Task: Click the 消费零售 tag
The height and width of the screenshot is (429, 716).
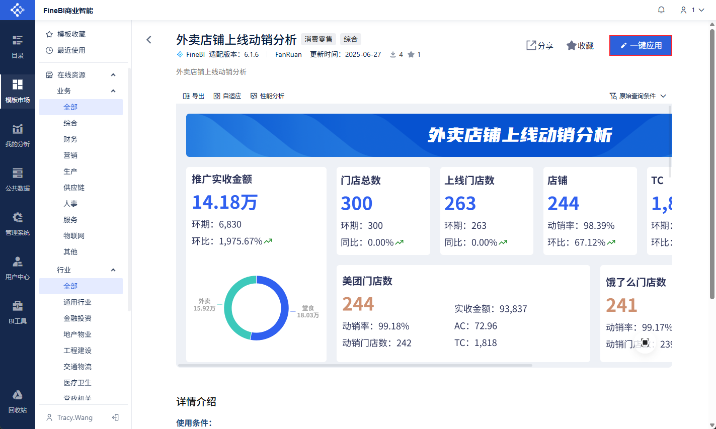Action: (x=319, y=39)
